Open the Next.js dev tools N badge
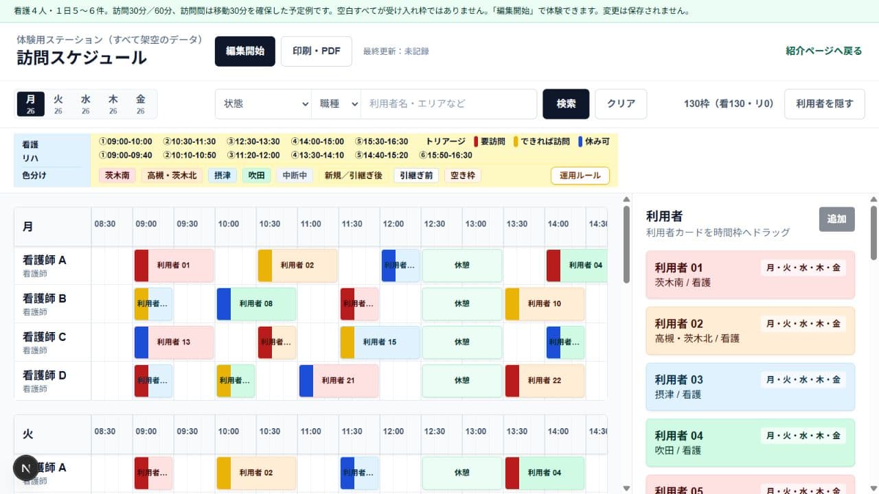The width and height of the screenshot is (879, 494). click(26, 468)
